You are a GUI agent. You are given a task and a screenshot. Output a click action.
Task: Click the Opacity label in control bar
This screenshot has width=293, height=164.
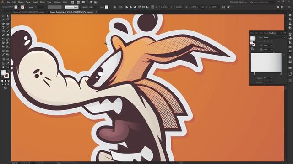85,7
